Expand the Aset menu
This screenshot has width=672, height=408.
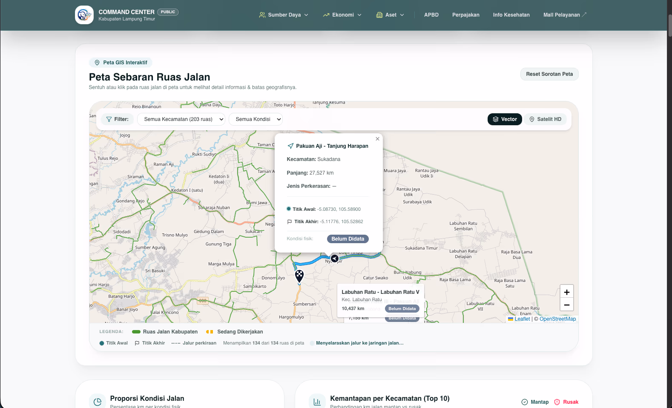[x=390, y=15]
